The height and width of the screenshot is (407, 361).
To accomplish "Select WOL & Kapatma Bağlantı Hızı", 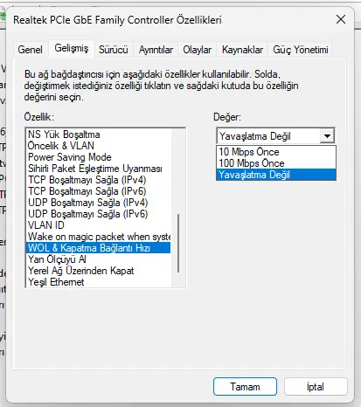I will click(99, 248).
